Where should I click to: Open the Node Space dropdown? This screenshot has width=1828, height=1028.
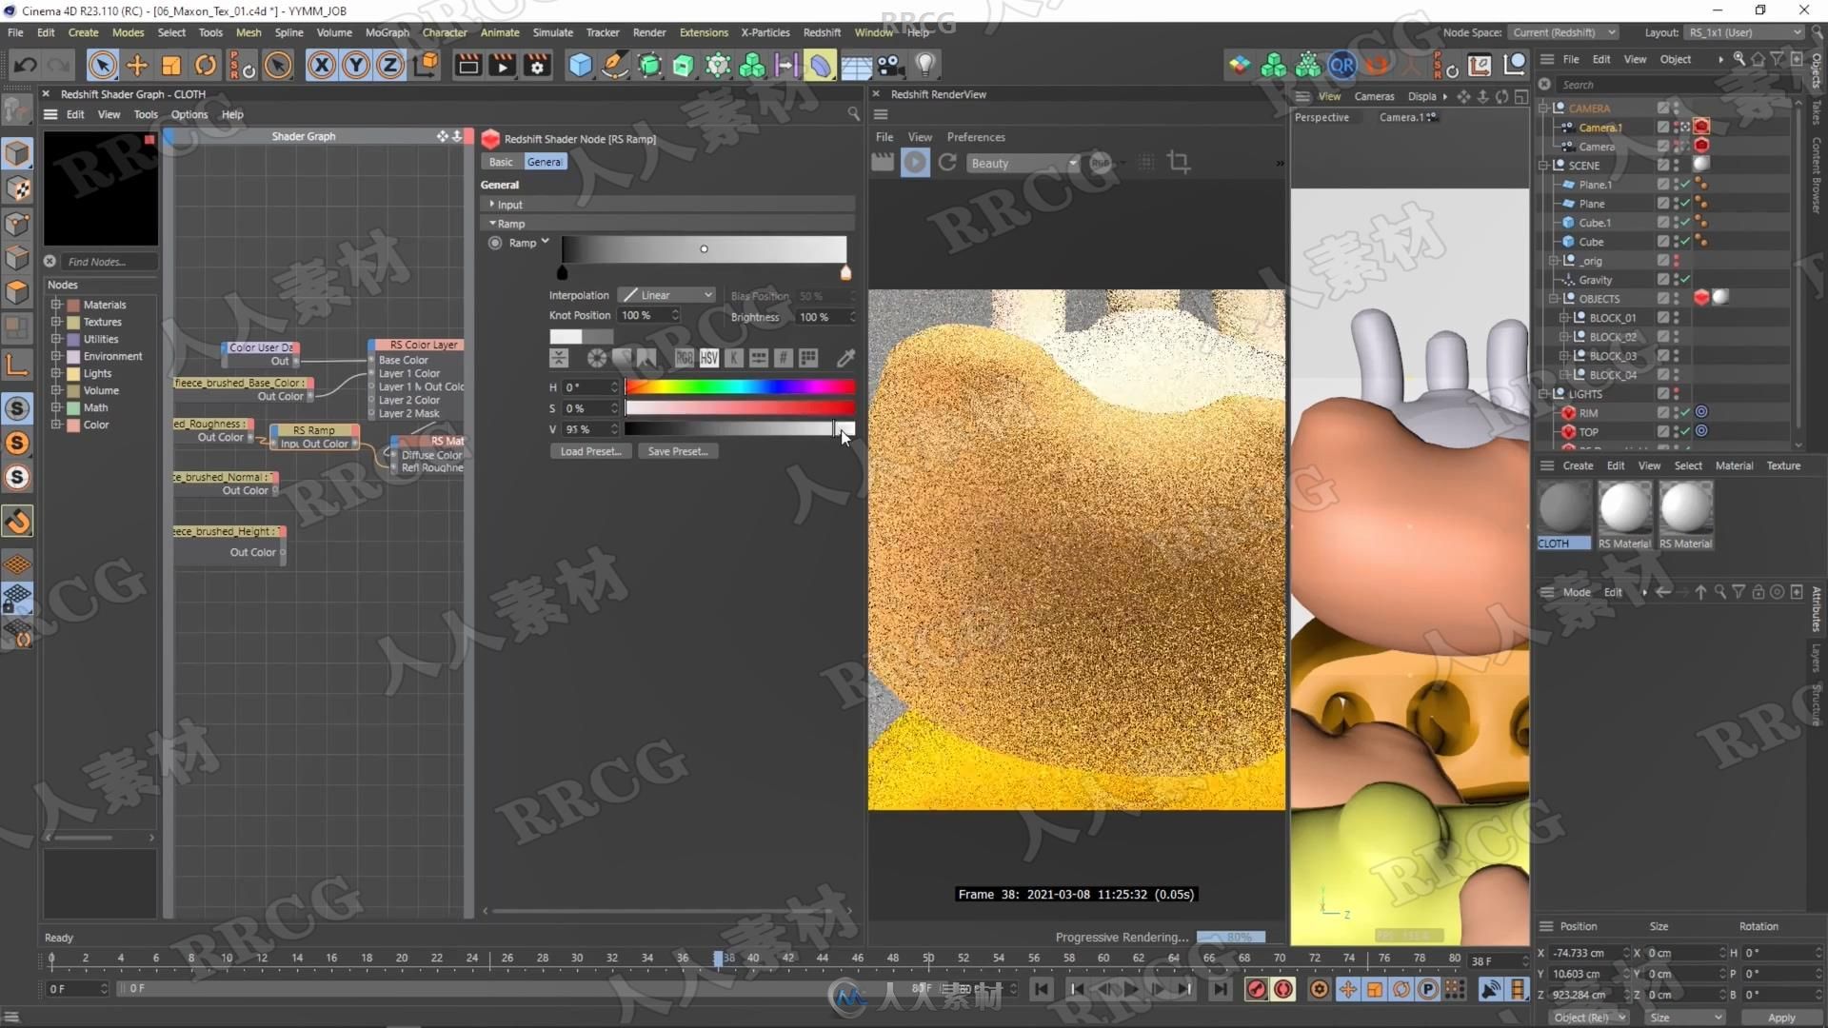point(1563,32)
